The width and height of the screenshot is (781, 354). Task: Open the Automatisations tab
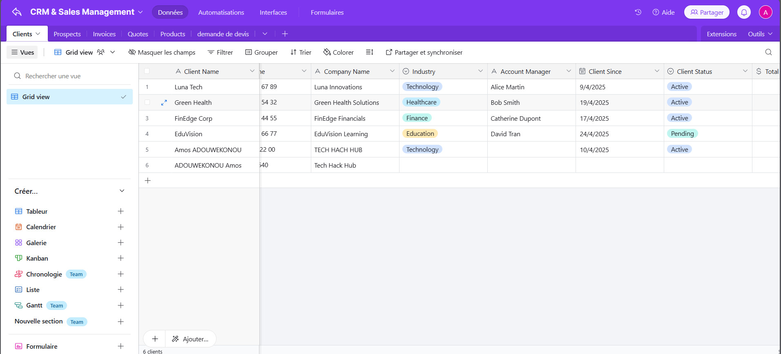[x=221, y=12]
